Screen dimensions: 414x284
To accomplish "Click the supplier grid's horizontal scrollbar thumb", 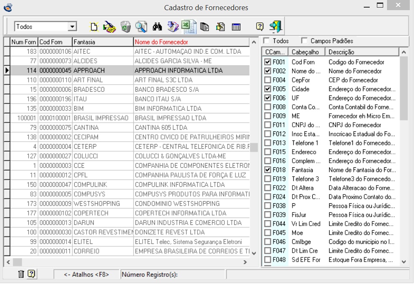I will (17, 262).
